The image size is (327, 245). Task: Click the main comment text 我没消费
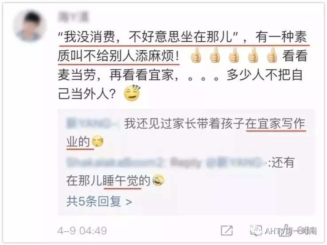[182, 65]
